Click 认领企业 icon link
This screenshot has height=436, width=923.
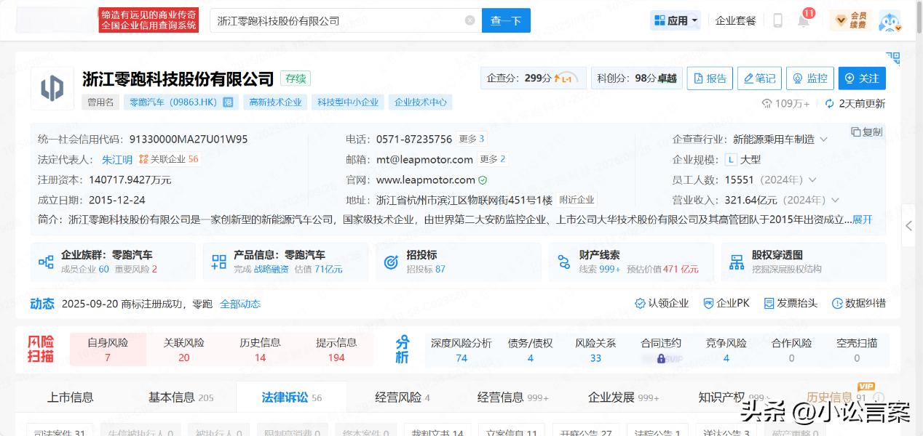pyautogui.click(x=661, y=303)
